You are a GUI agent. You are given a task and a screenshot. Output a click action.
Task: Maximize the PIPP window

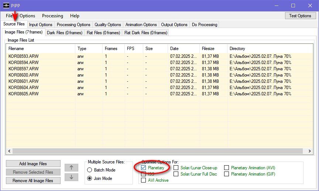[x=293, y=6]
